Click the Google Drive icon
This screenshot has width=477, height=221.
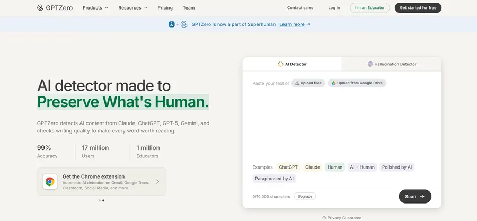[333, 83]
